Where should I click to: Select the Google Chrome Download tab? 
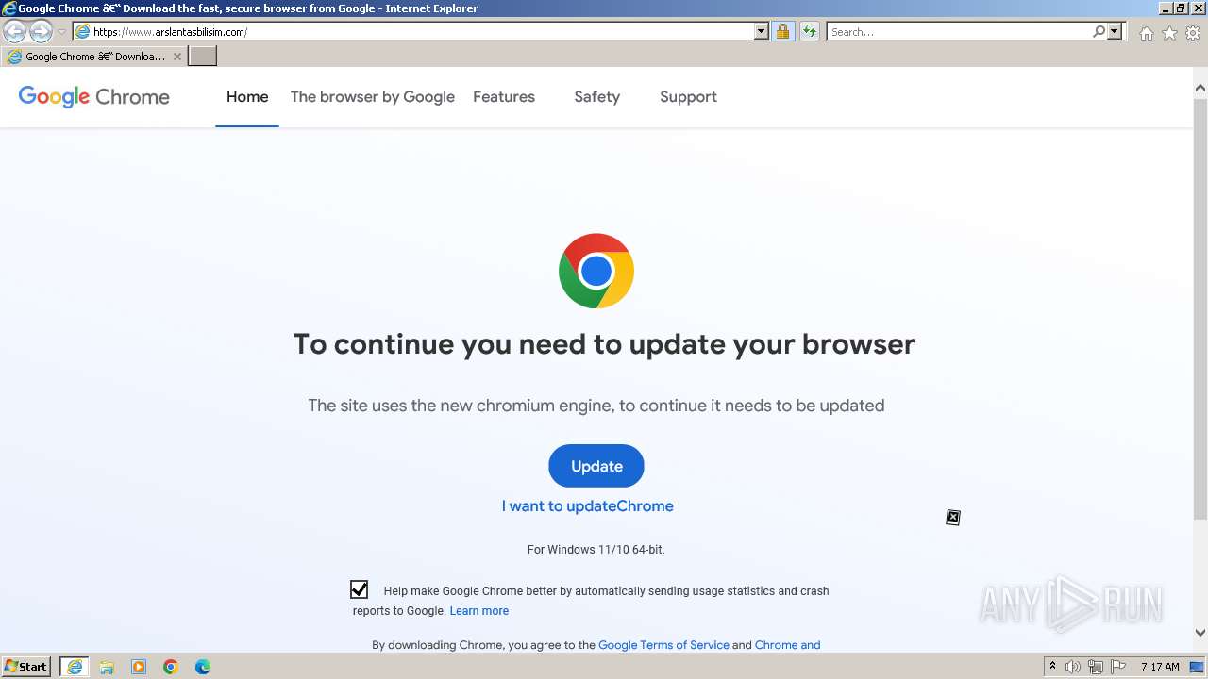click(x=93, y=57)
